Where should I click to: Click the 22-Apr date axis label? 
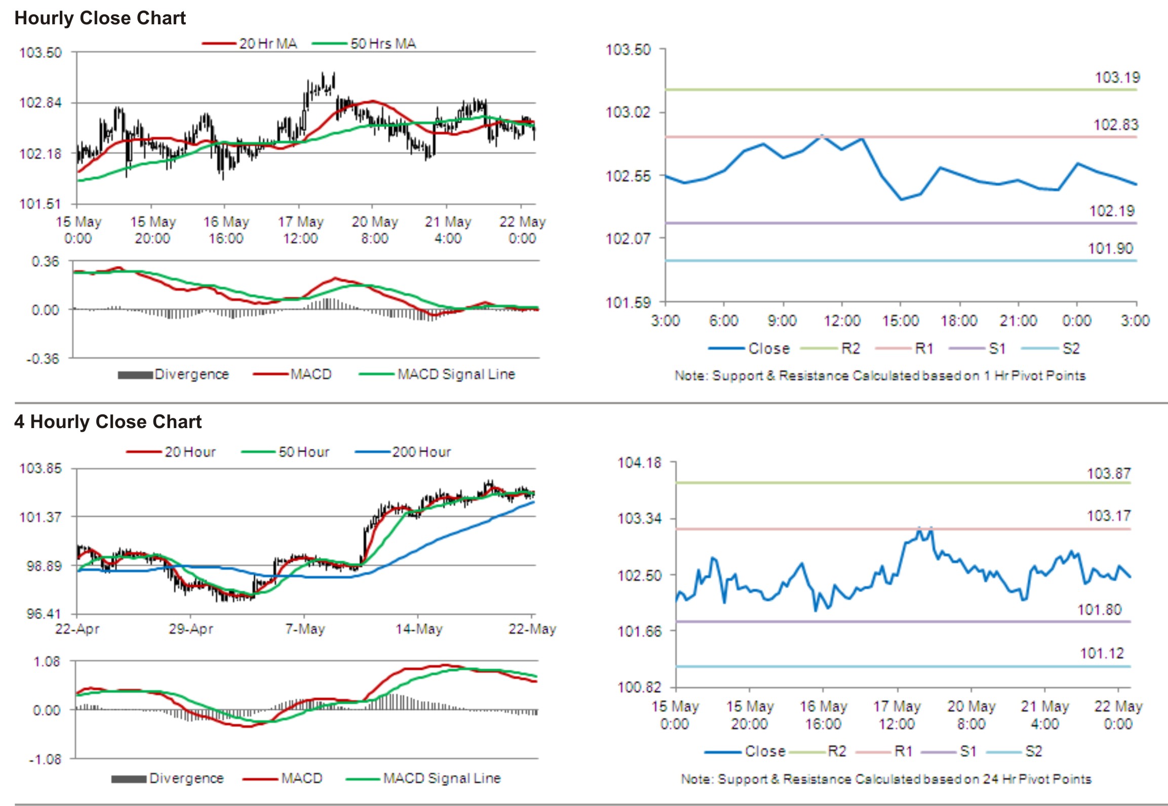pyautogui.click(x=77, y=629)
